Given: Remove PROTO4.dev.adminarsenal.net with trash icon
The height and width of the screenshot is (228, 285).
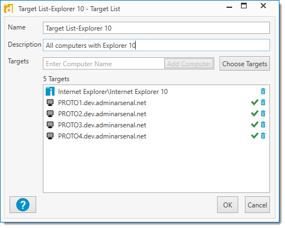Looking at the screenshot, I should click(x=263, y=136).
